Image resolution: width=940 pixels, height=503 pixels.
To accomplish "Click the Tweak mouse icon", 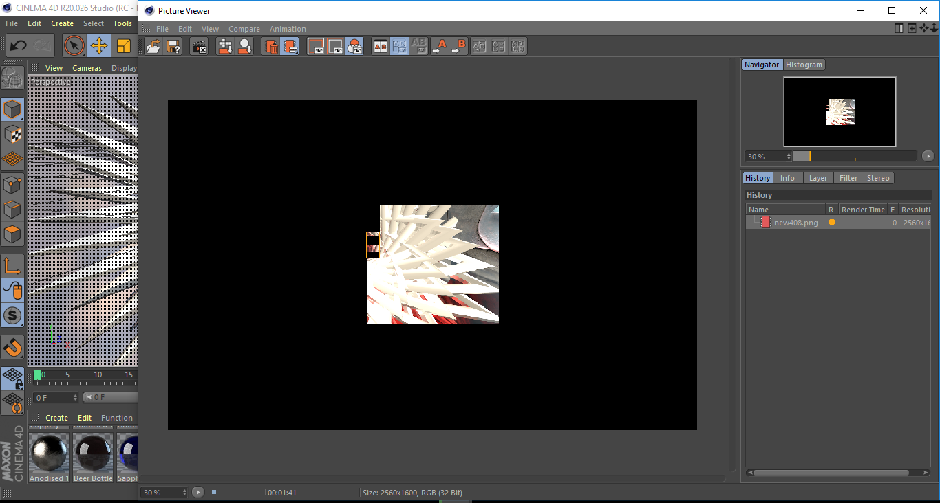I will pyautogui.click(x=12, y=290).
